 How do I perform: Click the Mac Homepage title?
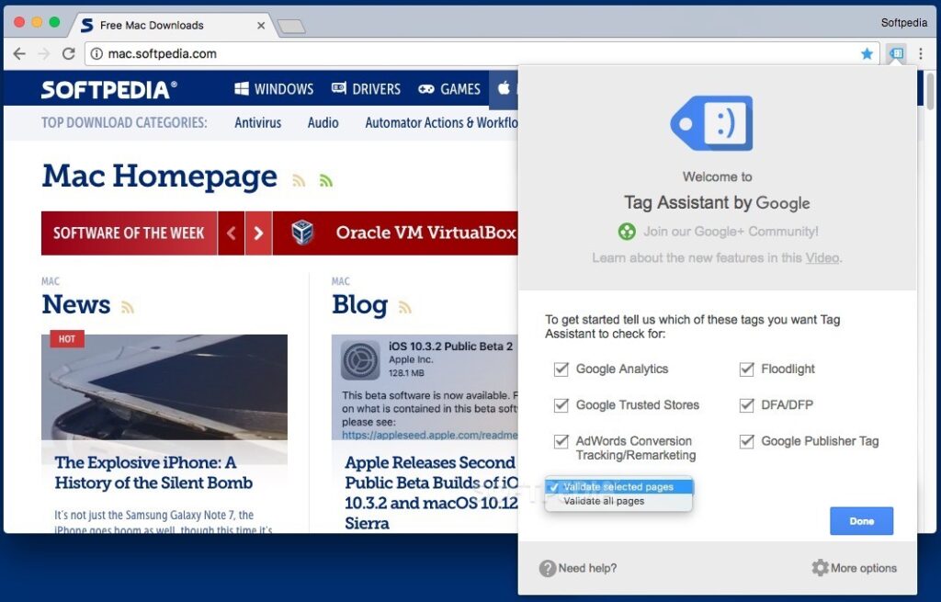coord(160,176)
